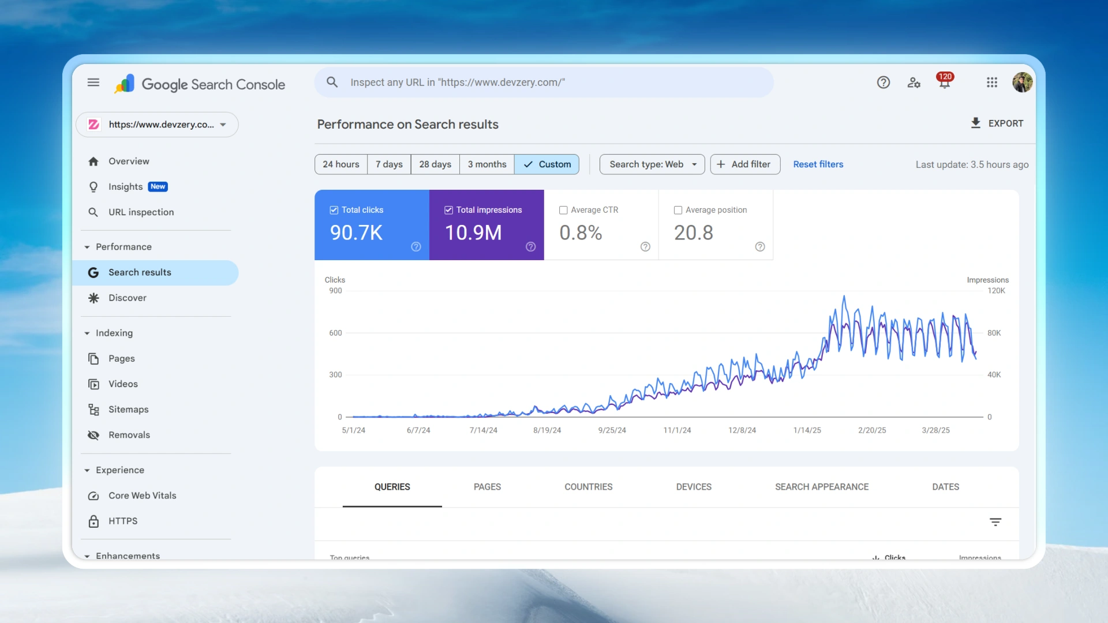Click the Add filter button
Screen dimensions: 1108x623
point(745,164)
